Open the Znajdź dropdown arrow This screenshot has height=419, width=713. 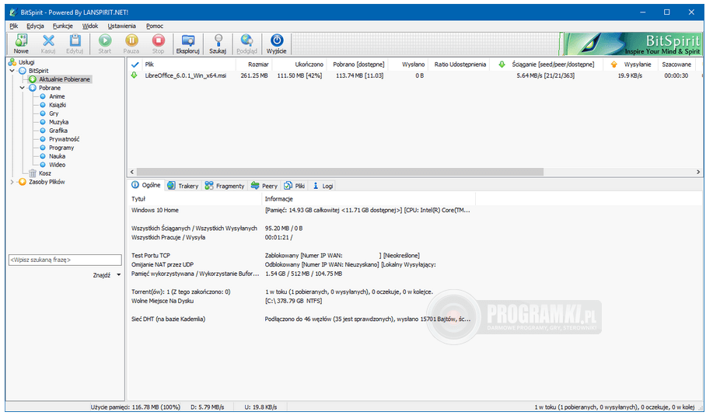pyautogui.click(x=119, y=275)
